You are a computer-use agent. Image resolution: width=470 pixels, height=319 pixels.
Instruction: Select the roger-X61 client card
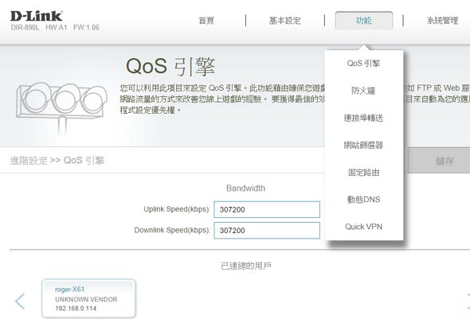(88, 298)
